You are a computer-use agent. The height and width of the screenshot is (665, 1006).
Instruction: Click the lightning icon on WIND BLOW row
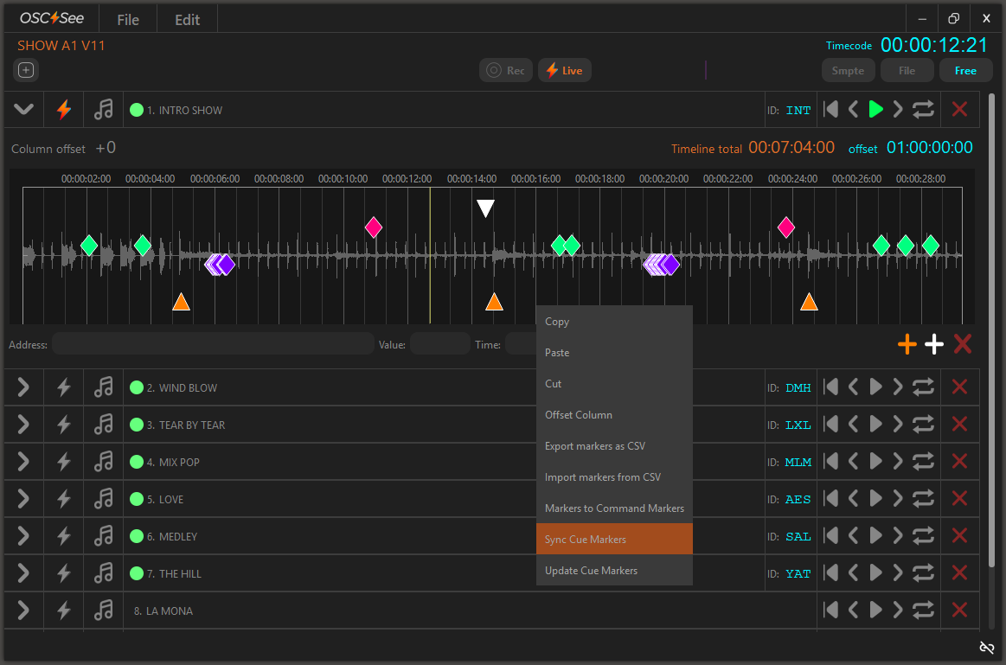(x=63, y=387)
